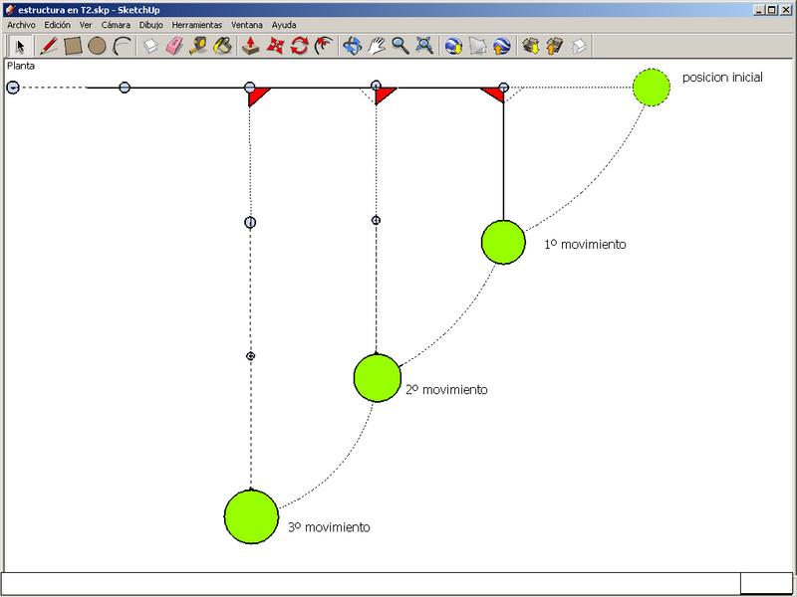Select the Orbit camera tool
Screen dimensions: 797x597
tap(352, 46)
